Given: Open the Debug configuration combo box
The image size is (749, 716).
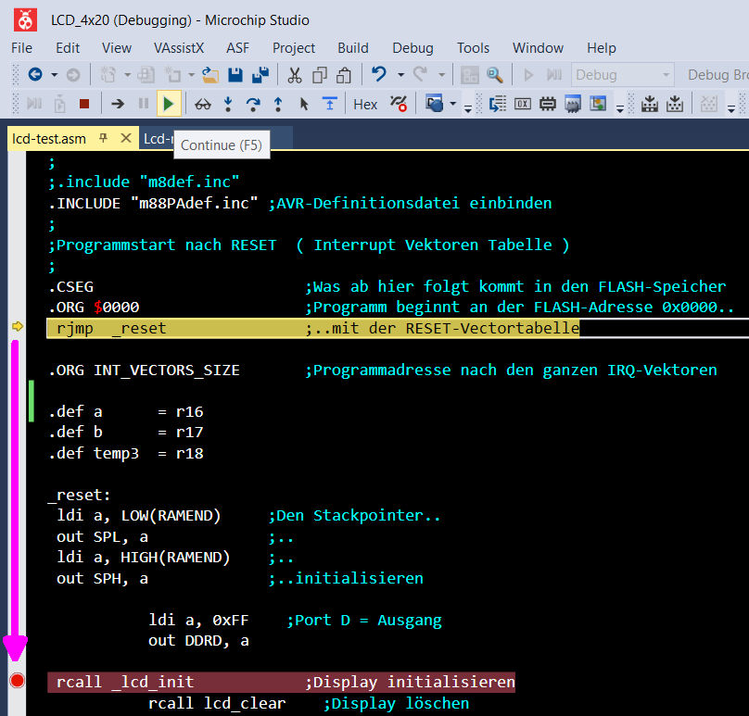Looking at the screenshot, I should tap(622, 75).
